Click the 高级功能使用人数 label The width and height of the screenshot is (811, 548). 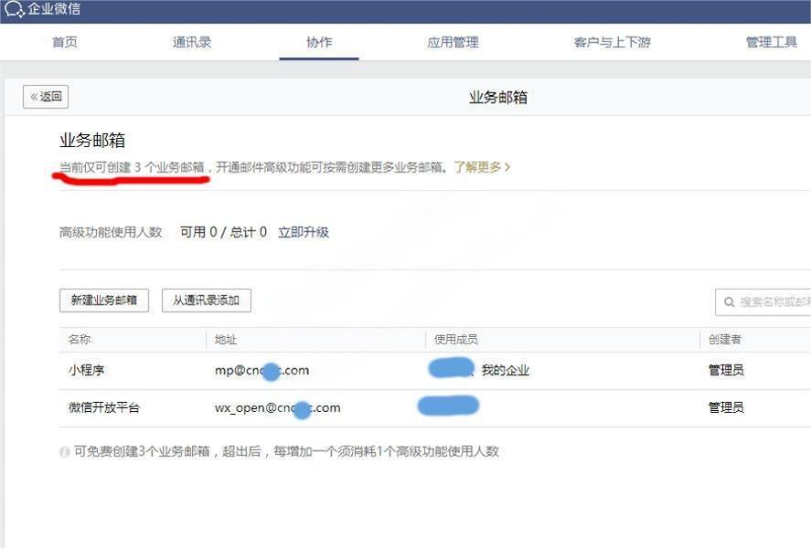tap(111, 232)
